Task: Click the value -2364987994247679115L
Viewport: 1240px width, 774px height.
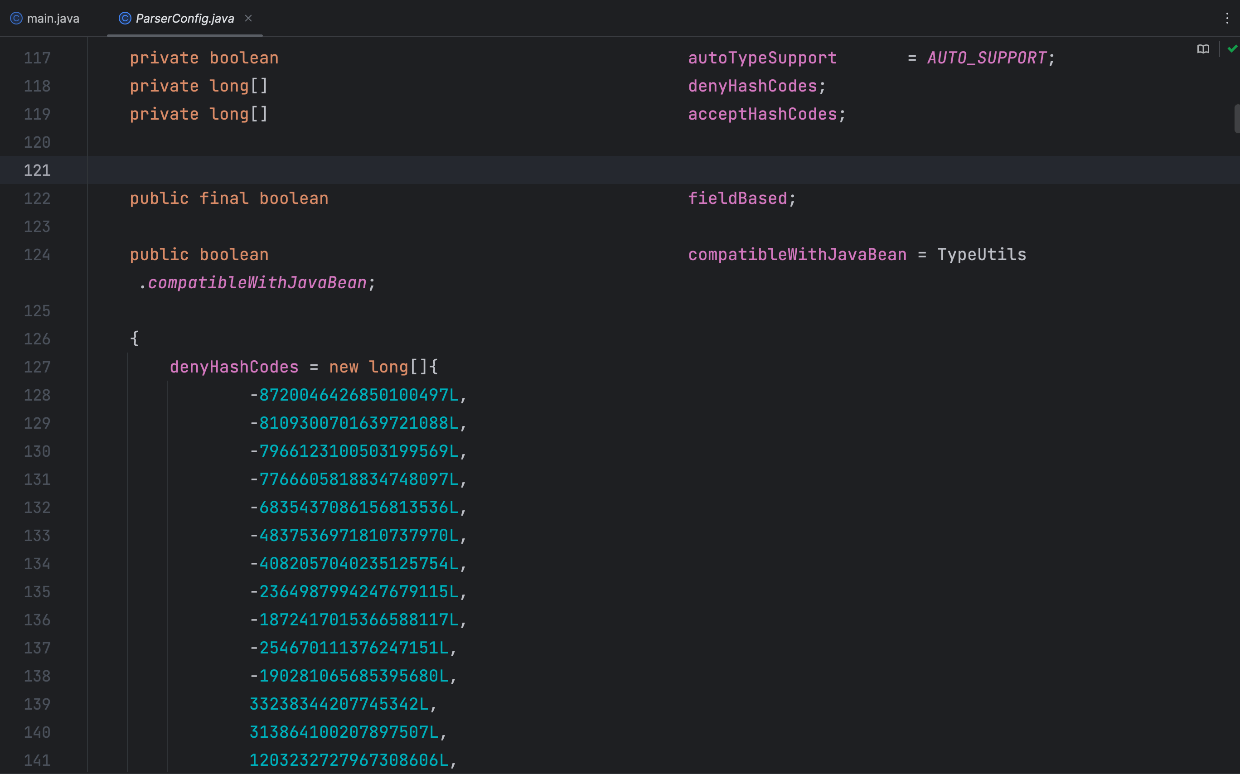Action: (354, 592)
